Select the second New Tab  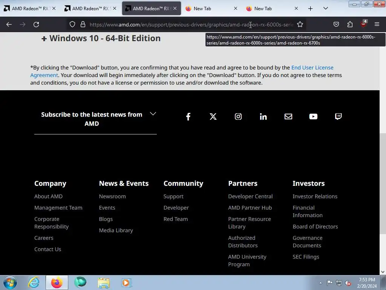click(272, 8)
